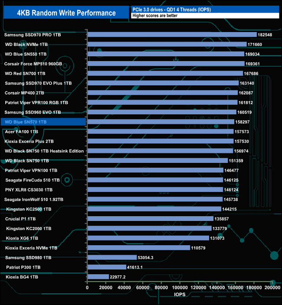Select the 'Samsung SSD970 EVO Plus 1TB' label
The image size is (282, 305).
tap(38, 83)
